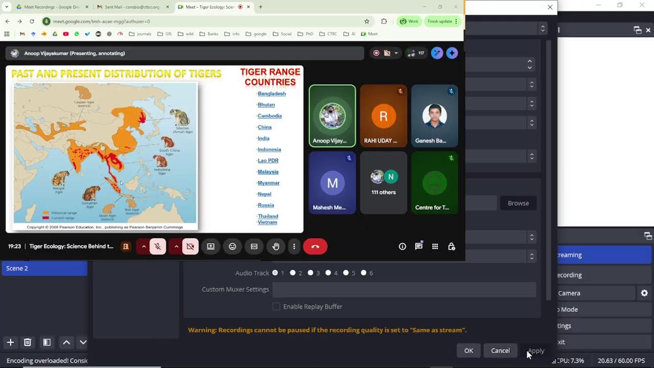Bookmark this page with the star icon
The height and width of the screenshot is (368, 654).
pos(367,21)
